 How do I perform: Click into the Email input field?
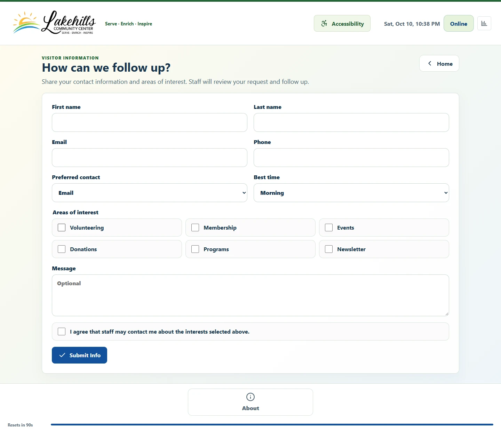pos(150,158)
